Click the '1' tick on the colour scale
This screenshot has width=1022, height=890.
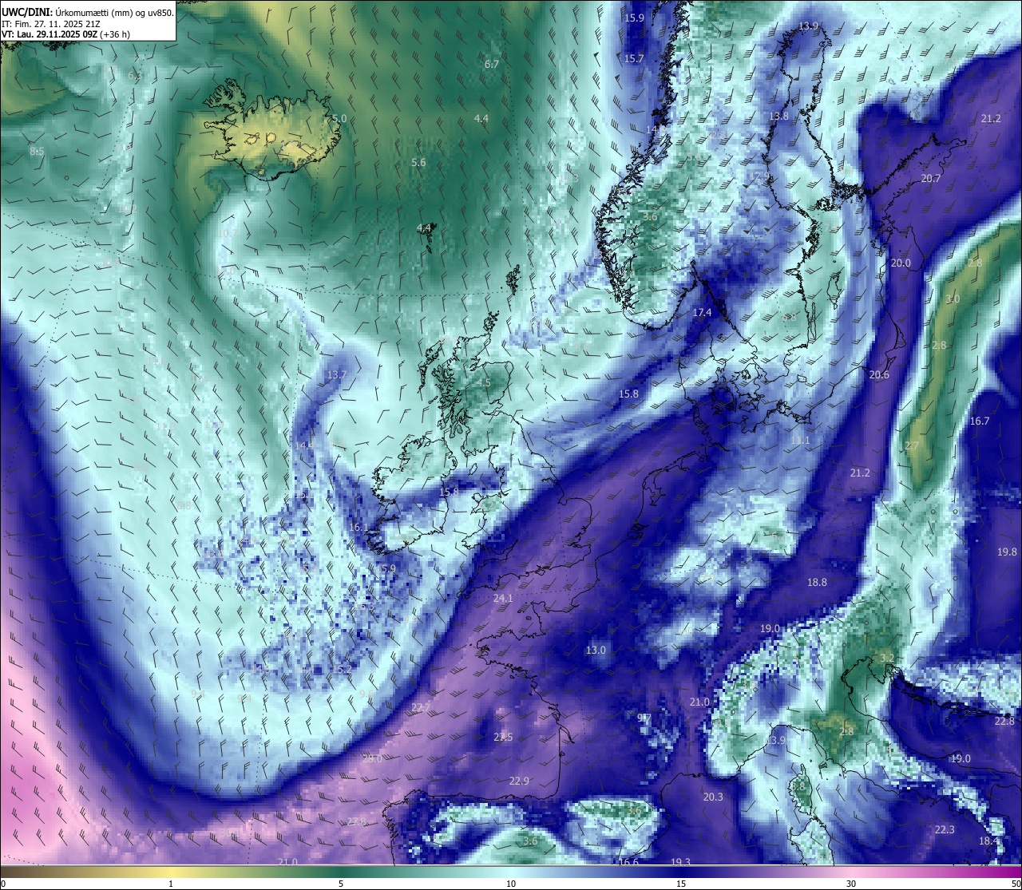tap(171, 884)
